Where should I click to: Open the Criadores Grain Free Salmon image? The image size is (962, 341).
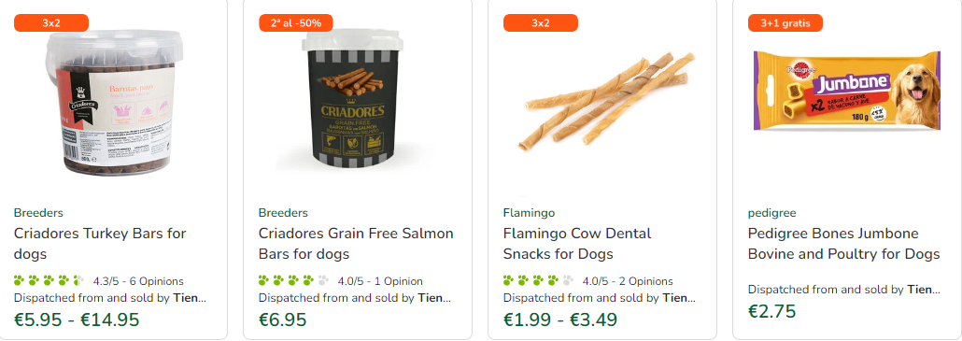[x=352, y=100]
